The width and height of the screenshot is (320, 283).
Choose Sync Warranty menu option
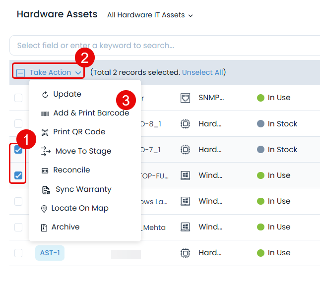pyautogui.click(x=83, y=189)
